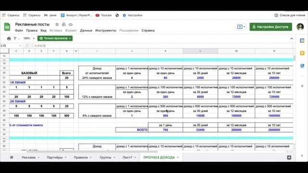This screenshot has height=173, width=308.
Task: Click the Настройки Доступа share button
Action: point(270,27)
